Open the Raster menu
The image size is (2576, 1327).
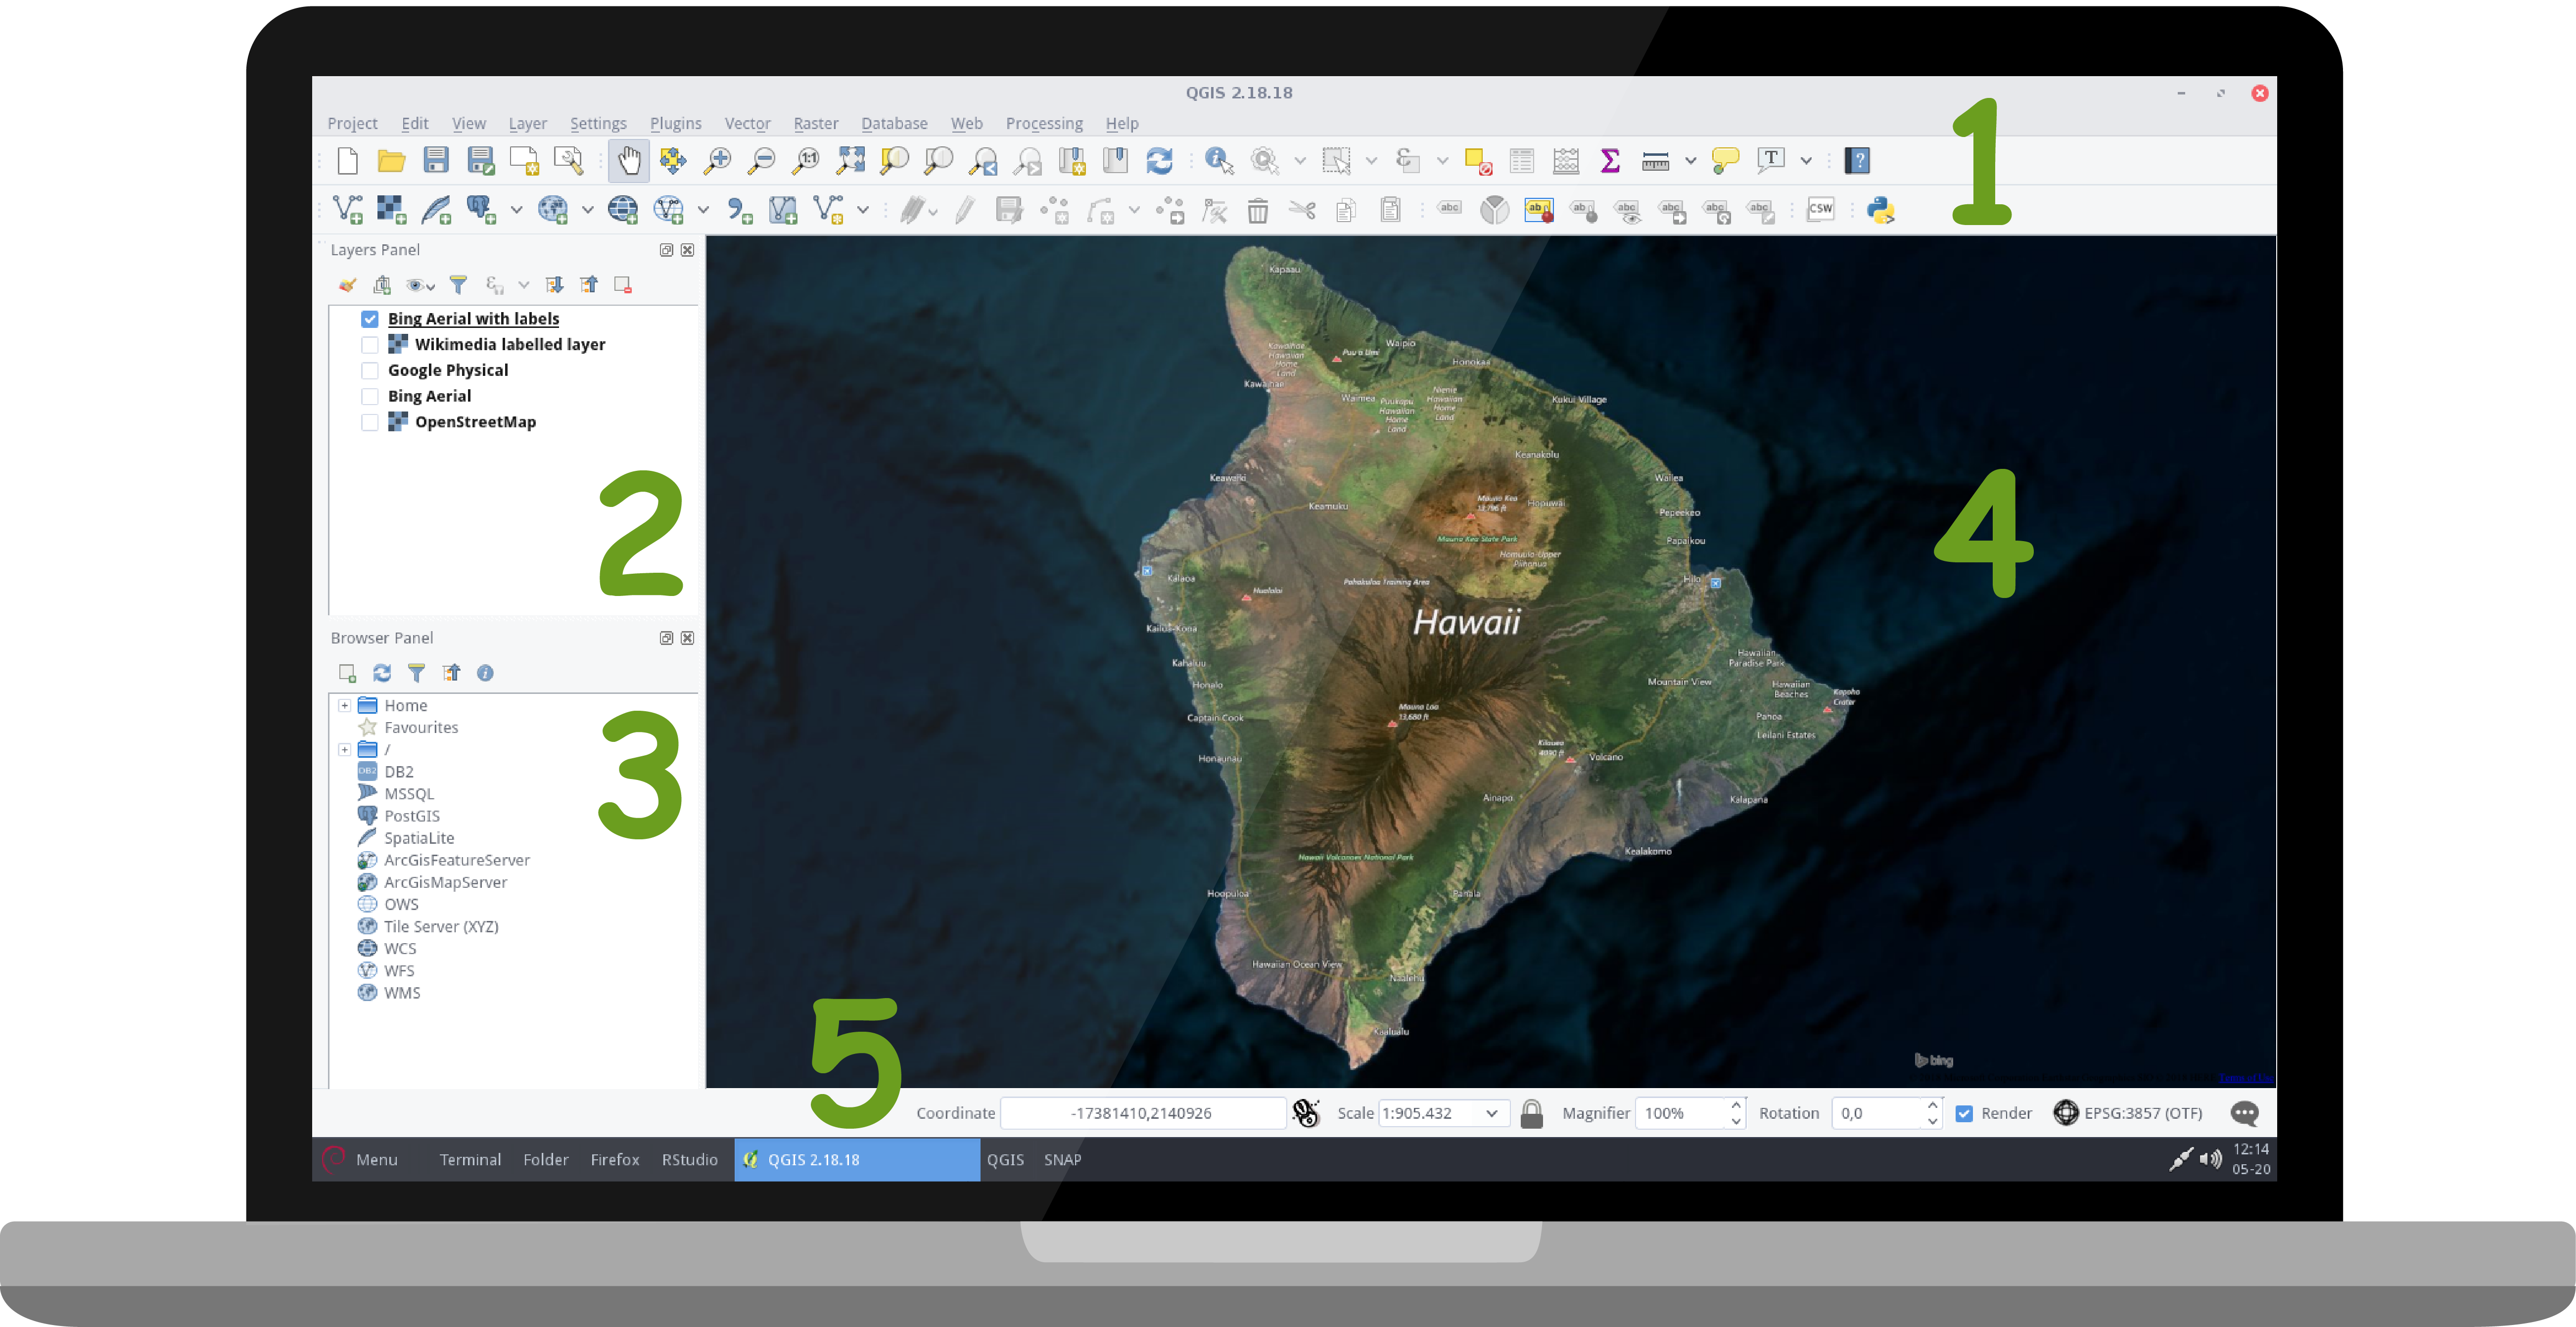[815, 123]
